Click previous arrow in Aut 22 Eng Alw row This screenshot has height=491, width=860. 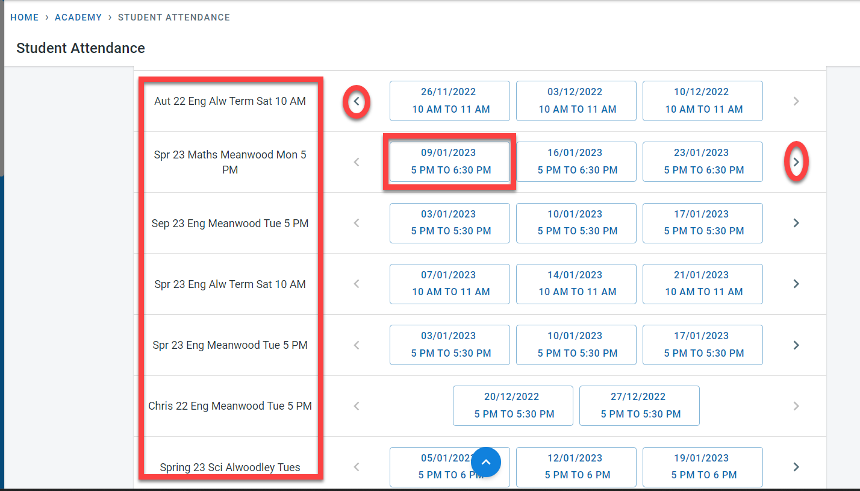tap(357, 101)
